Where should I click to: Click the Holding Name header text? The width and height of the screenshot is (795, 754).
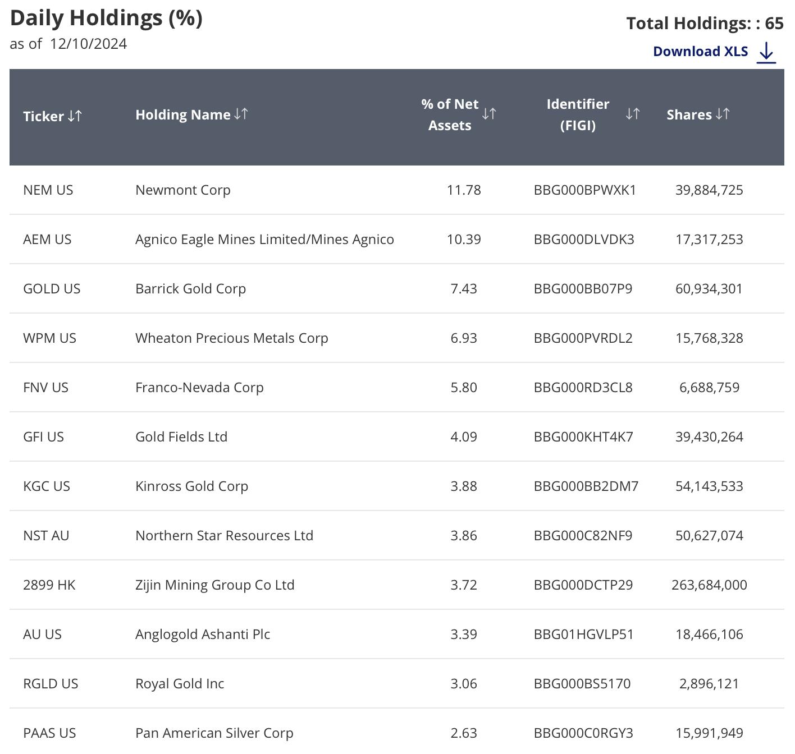pyautogui.click(x=183, y=114)
